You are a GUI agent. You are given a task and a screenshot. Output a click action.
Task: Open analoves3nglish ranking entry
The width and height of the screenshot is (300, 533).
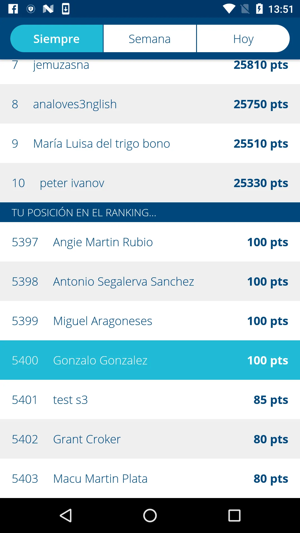[x=150, y=104]
